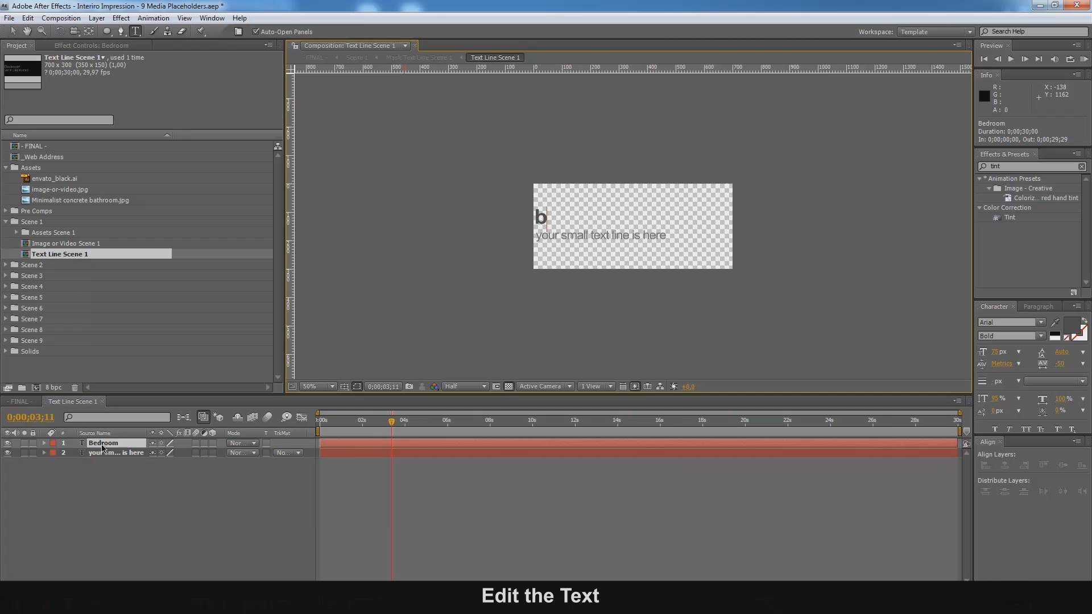Screen dimensions: 1092x614
Task: Toggle transparency grid in composition viewer
Action: click(x=508, y=387)
